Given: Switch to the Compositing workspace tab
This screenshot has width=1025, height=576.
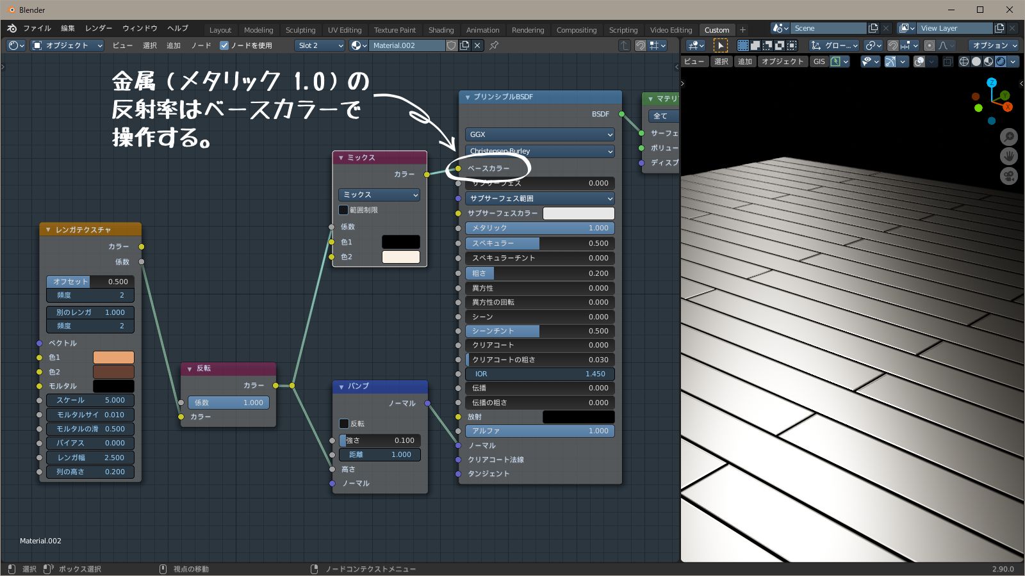Looking at the screenshot, I should tap(577, 30).
